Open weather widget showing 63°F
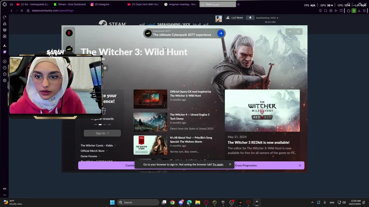Viewport: 369px width, 207px height. click(13, 202)
